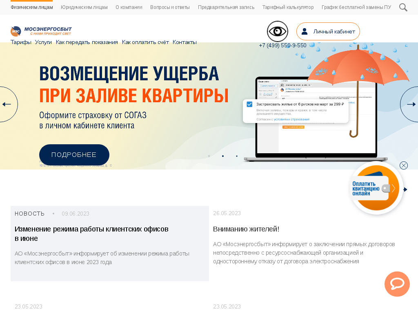
Task: Expand the small arrow beside payment widget
Action: (x=405, y=190)
